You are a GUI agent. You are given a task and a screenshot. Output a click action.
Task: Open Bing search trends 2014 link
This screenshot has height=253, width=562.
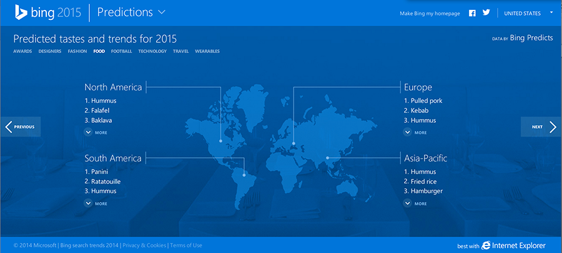coord(89,246)
